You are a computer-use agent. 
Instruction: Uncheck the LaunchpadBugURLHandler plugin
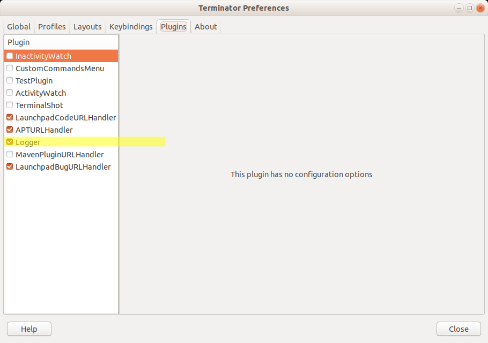(x=9, y=166)
